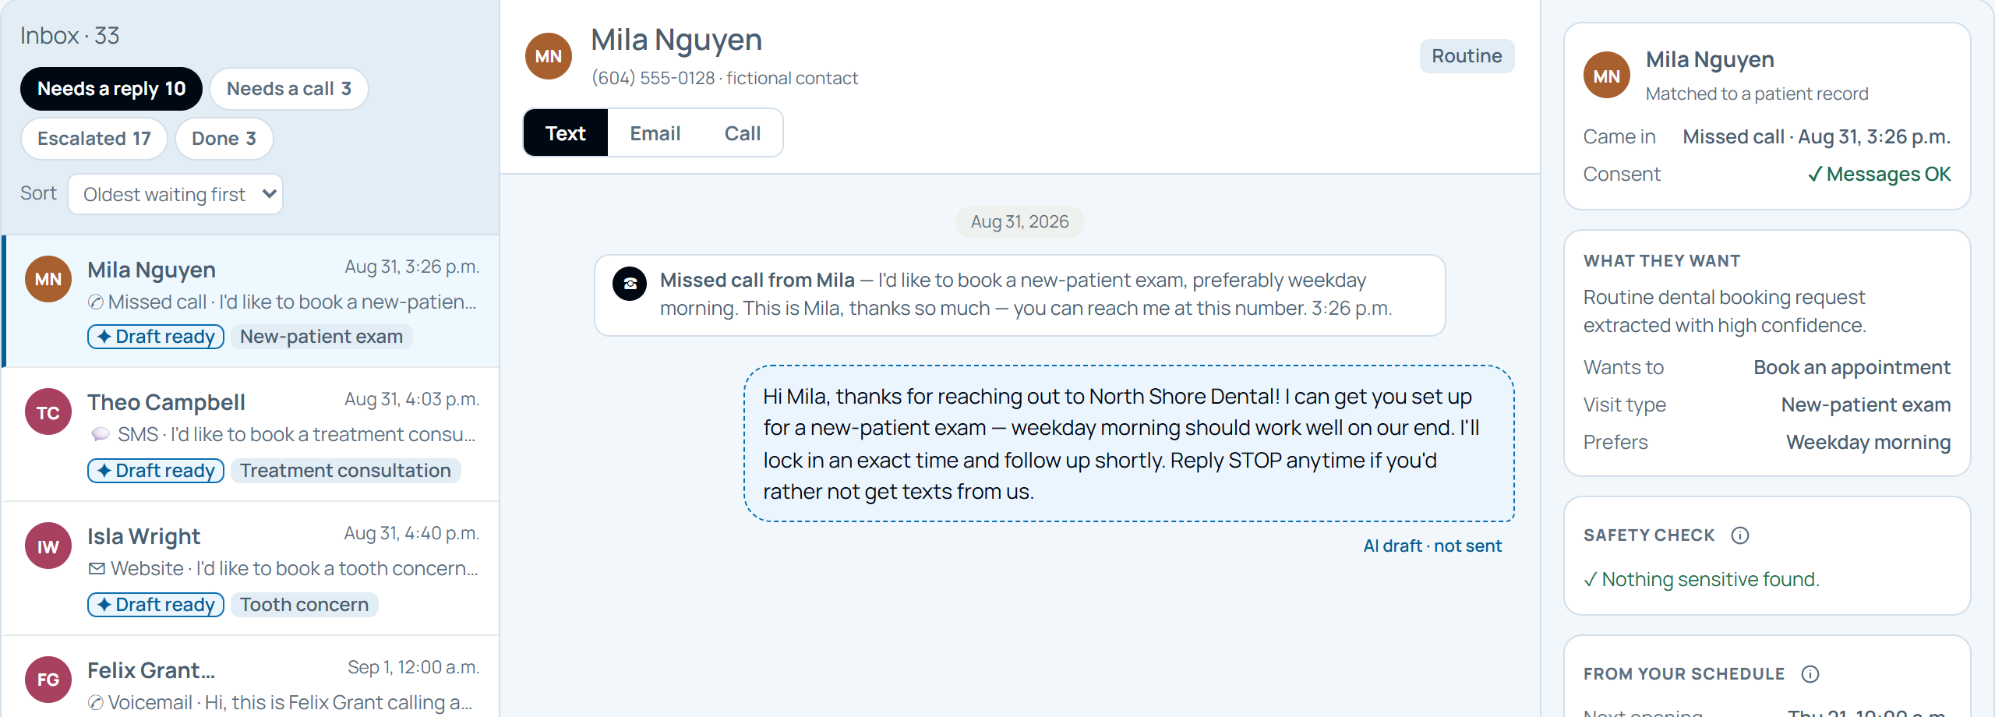
Task: Show Done conversations
Action: [224, 139]
